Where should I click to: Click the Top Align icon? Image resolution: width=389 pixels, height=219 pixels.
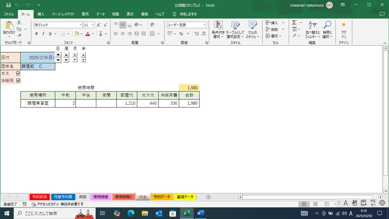(116, 25)
